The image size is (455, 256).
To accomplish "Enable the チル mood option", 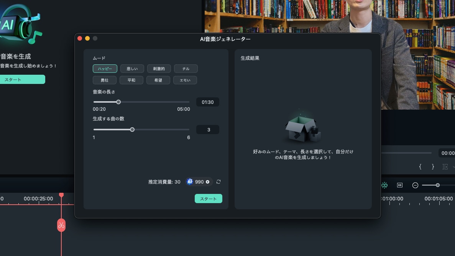I will [x=186, y=69].
